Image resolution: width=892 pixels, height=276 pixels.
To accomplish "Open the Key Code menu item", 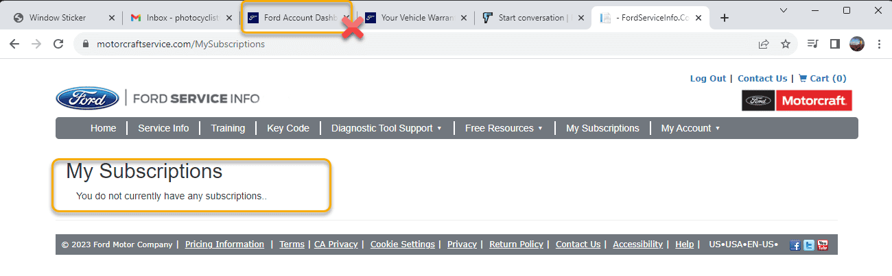I will [288, 128].
